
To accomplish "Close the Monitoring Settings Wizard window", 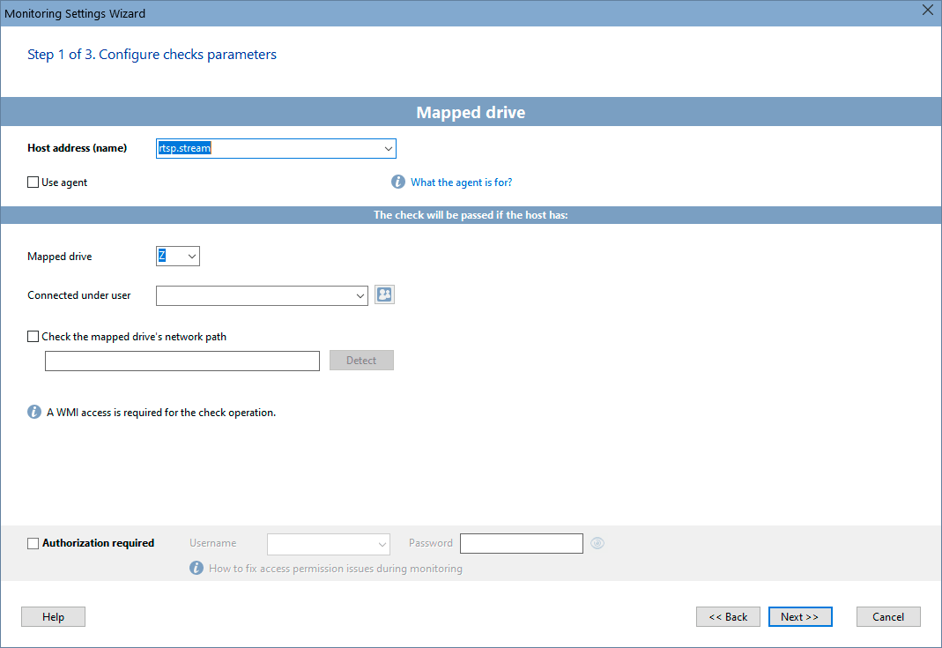I will [927, 11].
